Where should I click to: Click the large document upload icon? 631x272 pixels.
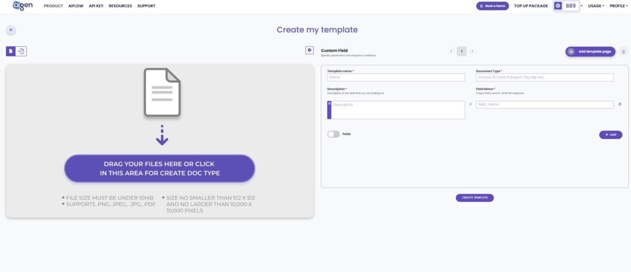pos(162,92)
